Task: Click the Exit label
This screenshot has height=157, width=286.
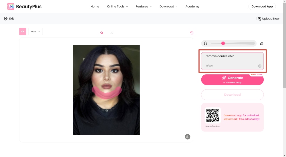Action: 11,19
